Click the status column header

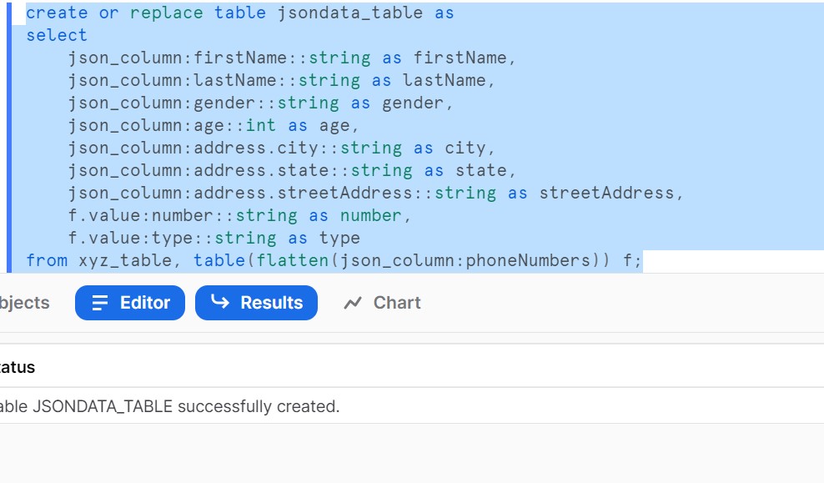17,367
